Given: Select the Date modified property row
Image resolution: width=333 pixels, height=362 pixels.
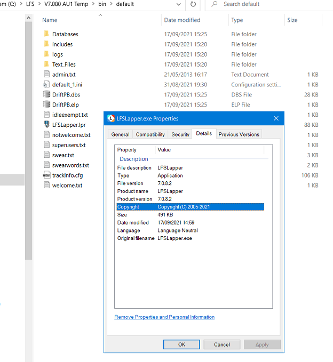Looking at the screenshot, I should coord(190,222).
